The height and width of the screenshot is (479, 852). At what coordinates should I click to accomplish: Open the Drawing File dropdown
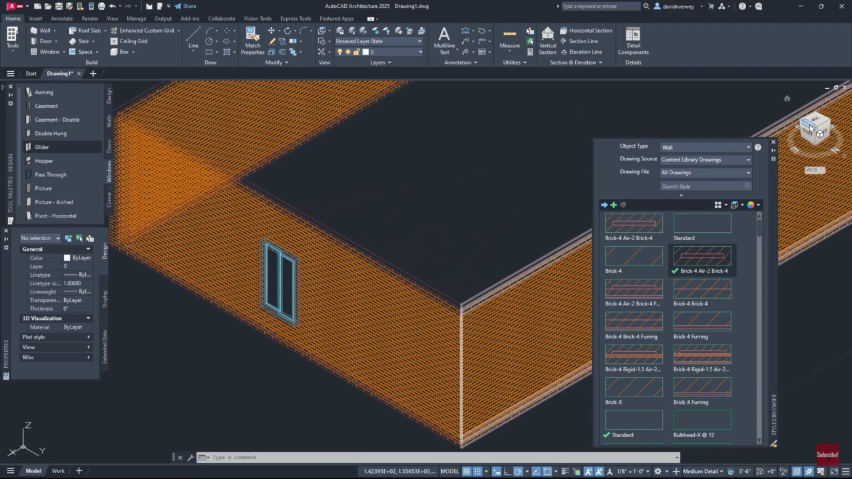(706, 172)
